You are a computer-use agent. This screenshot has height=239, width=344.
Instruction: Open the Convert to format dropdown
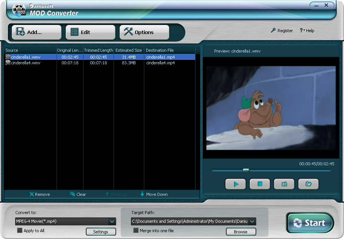coord(111,222)
